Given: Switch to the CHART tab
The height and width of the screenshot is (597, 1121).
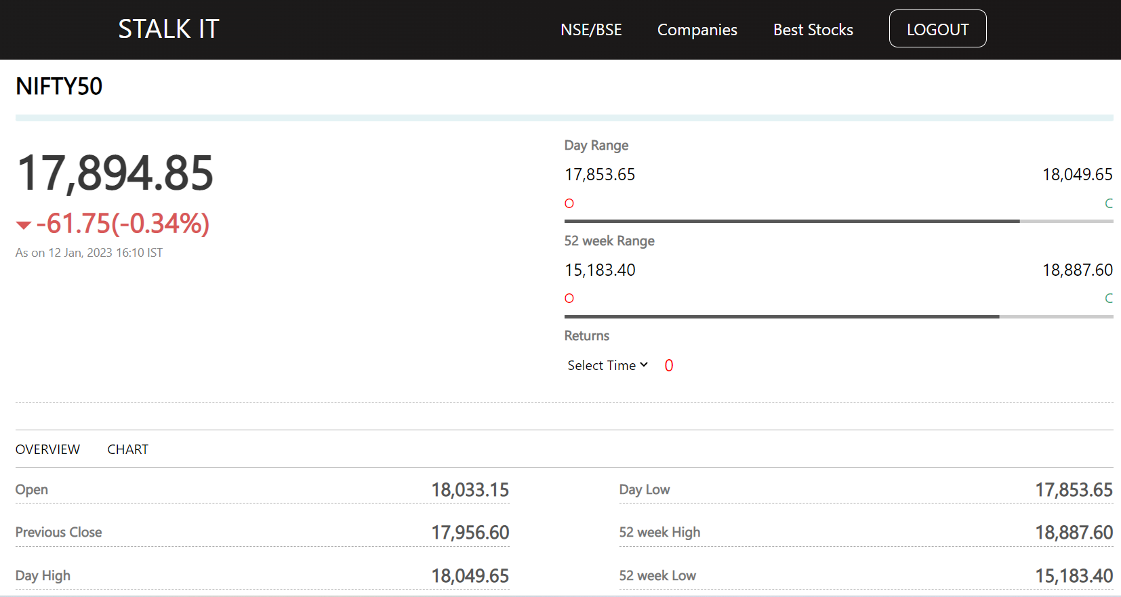Looking at the screenshot, I should pyautogui.click(x=128, y=449).
